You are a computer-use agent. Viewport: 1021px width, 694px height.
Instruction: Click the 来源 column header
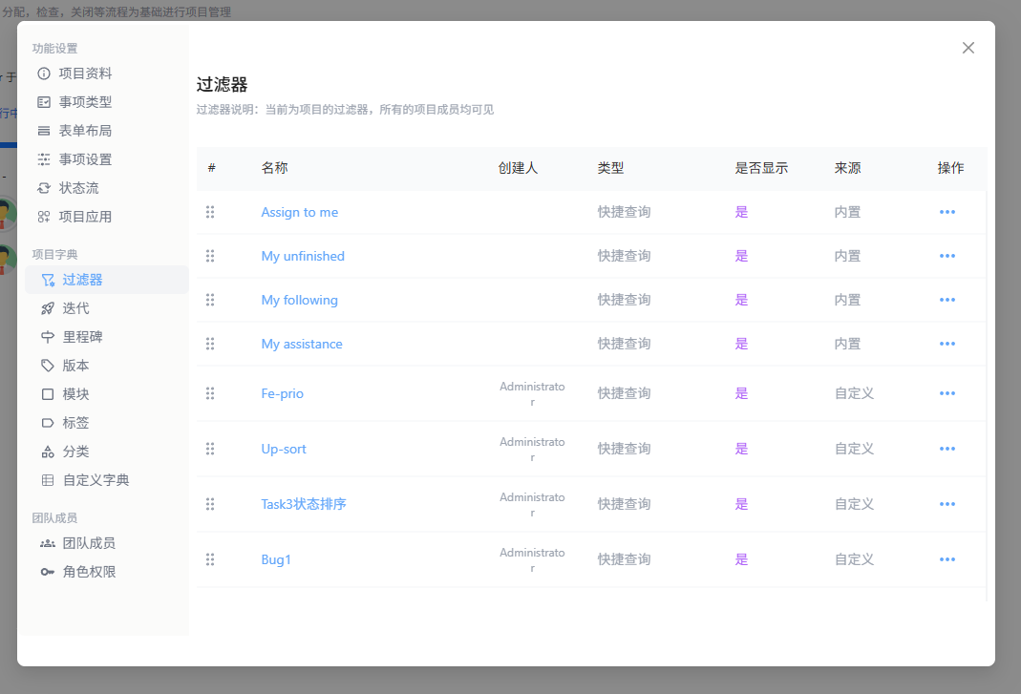848,168
